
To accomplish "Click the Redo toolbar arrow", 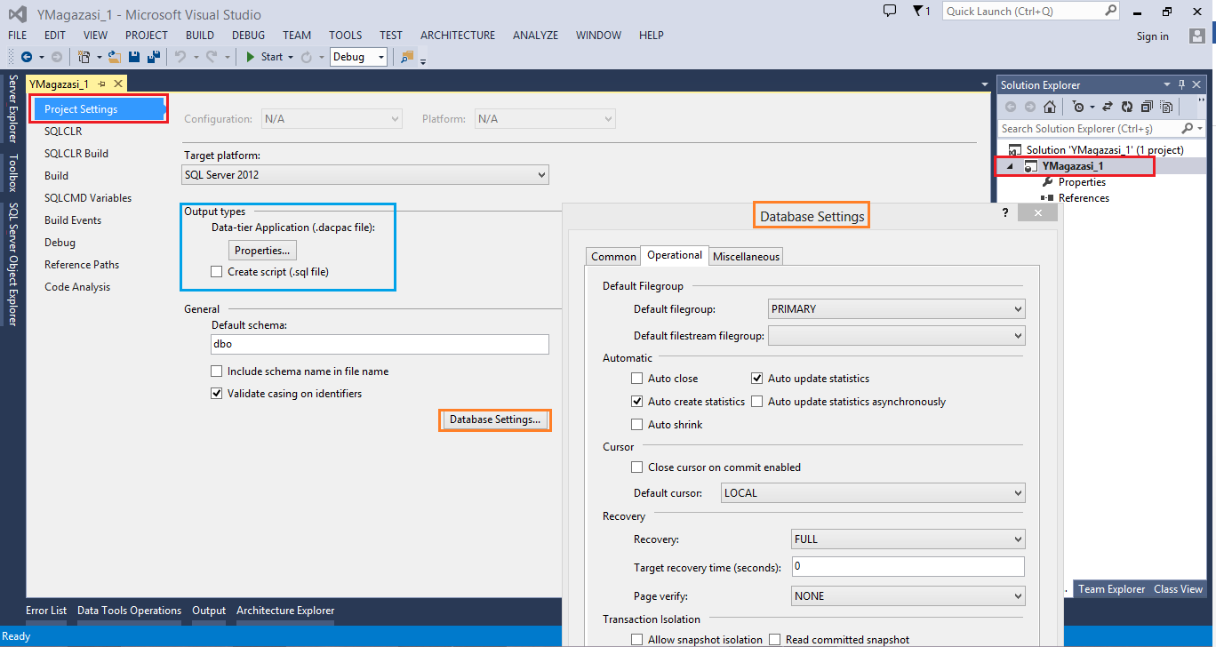I will tap(212, 57).
